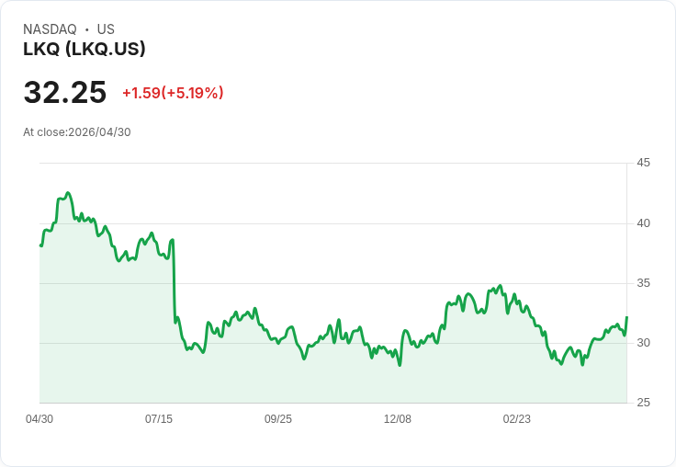
Task: Click the LKQ (LKQ.US) stock title
Action: (x=84, y=50)
